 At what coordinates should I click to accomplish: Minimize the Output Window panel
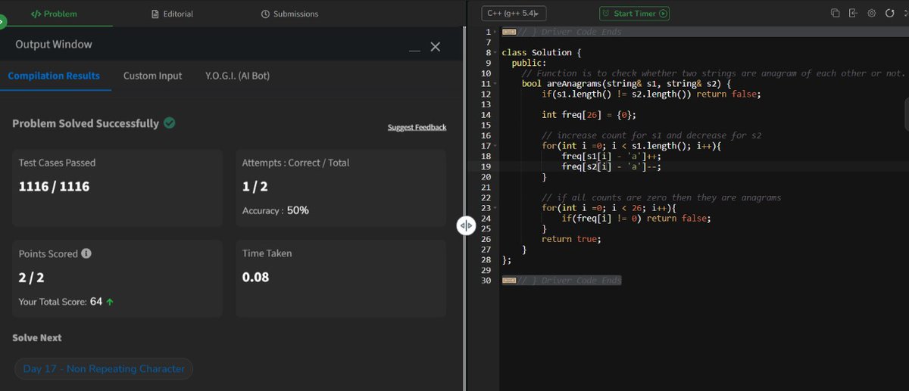pyautogui.click(x=414, y=50)
